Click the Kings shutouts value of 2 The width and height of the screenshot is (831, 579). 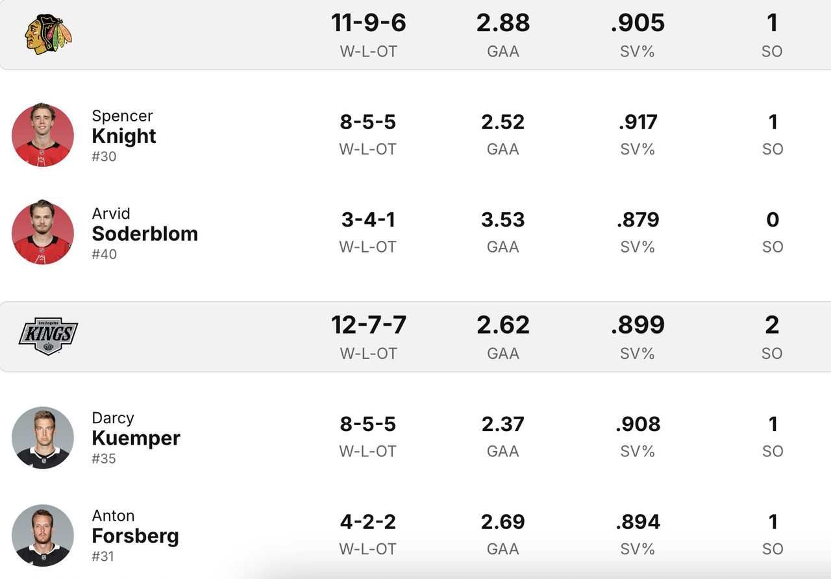click(772, 325)
